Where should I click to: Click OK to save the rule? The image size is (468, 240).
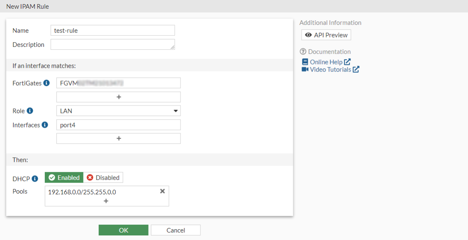124,230
